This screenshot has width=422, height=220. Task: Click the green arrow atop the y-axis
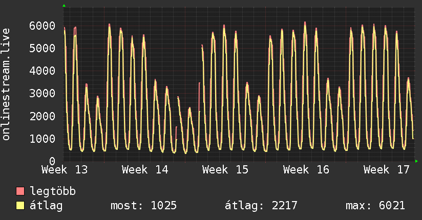pos(64,6)
